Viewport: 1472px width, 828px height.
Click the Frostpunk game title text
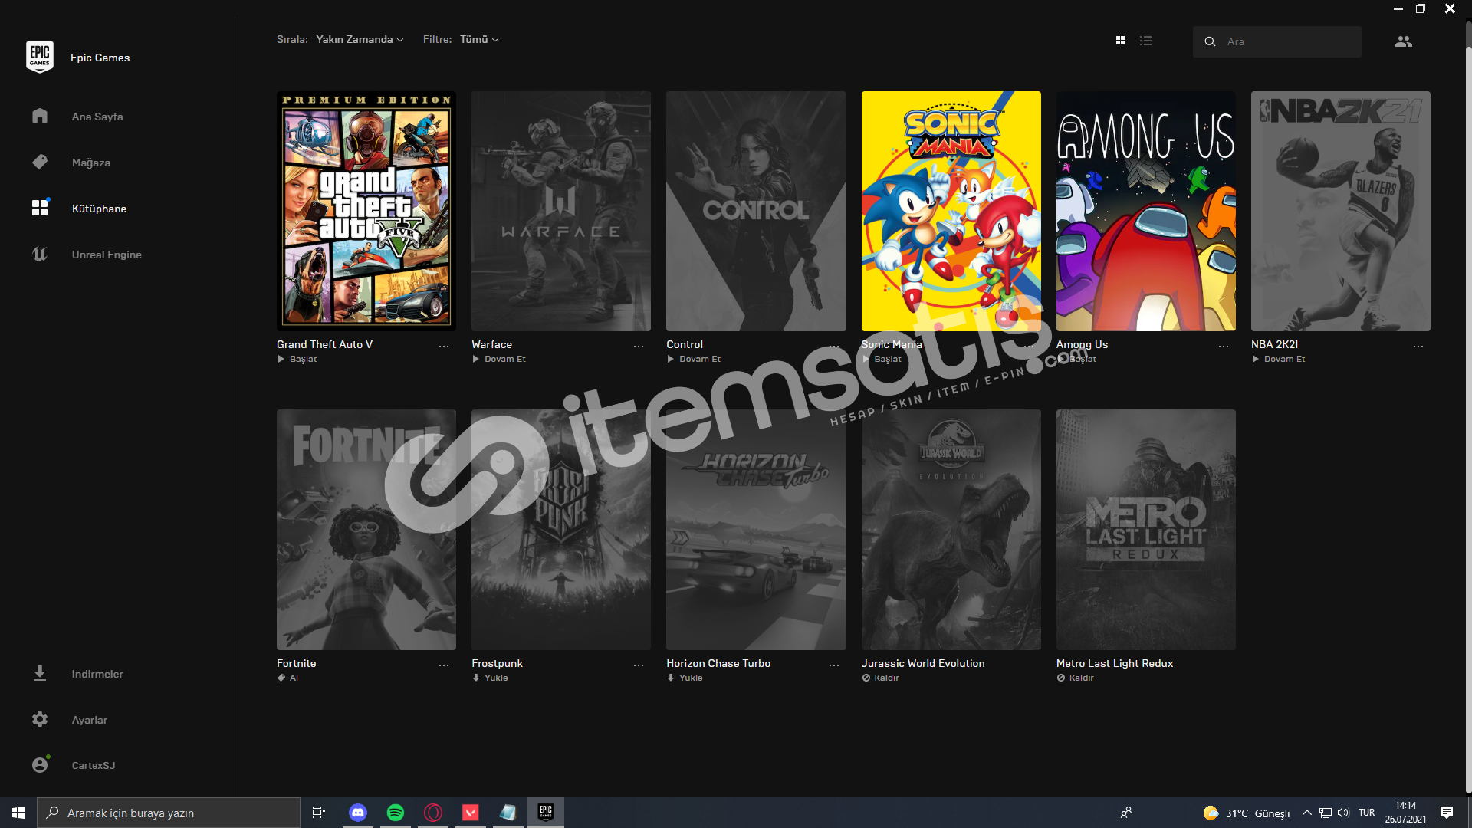[497, 663]
